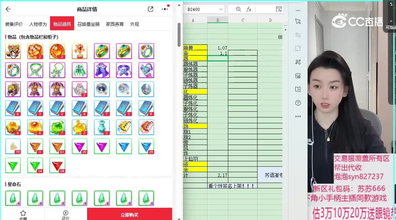Click the scroll-up arrow of the product panel
396x220 pixels.
click(179, 5)
